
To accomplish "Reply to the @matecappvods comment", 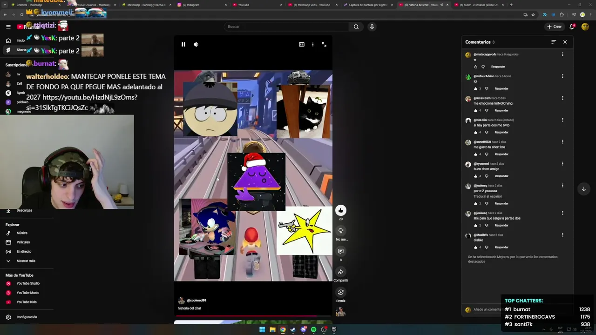I will [x=498, y=67].
